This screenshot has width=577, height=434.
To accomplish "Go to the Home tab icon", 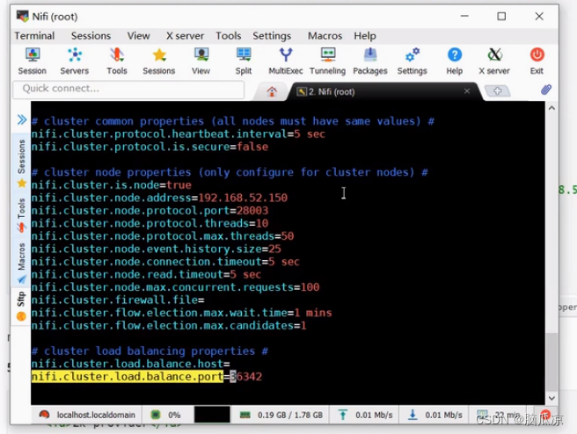I will (272, 91).
